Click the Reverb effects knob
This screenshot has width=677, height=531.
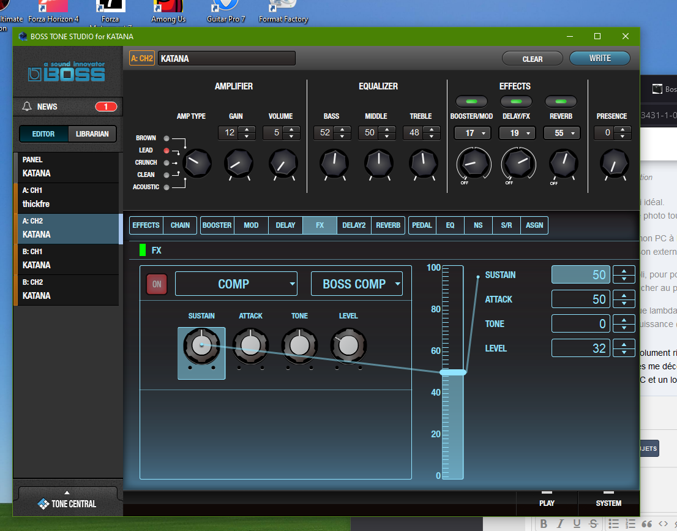coord(563,164)
